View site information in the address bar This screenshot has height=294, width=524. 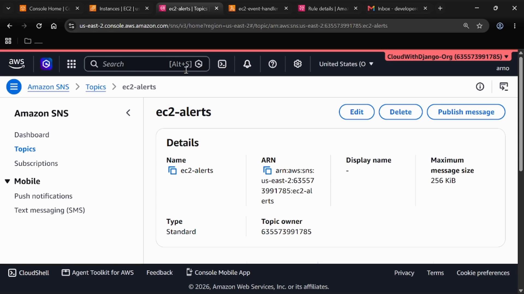(x=72, y=26)
